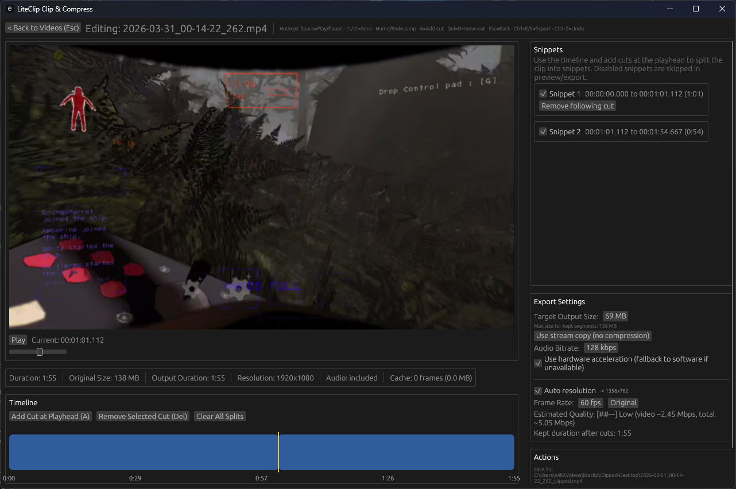Click the Output Duration: 1:55 entry
This screenshot has height=489, width=736.
point(188,378)
